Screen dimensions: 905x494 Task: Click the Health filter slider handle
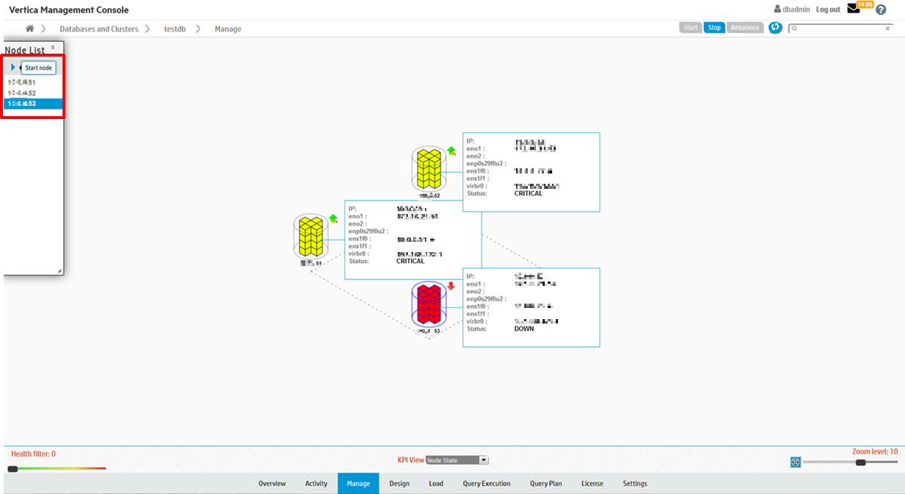12,468
